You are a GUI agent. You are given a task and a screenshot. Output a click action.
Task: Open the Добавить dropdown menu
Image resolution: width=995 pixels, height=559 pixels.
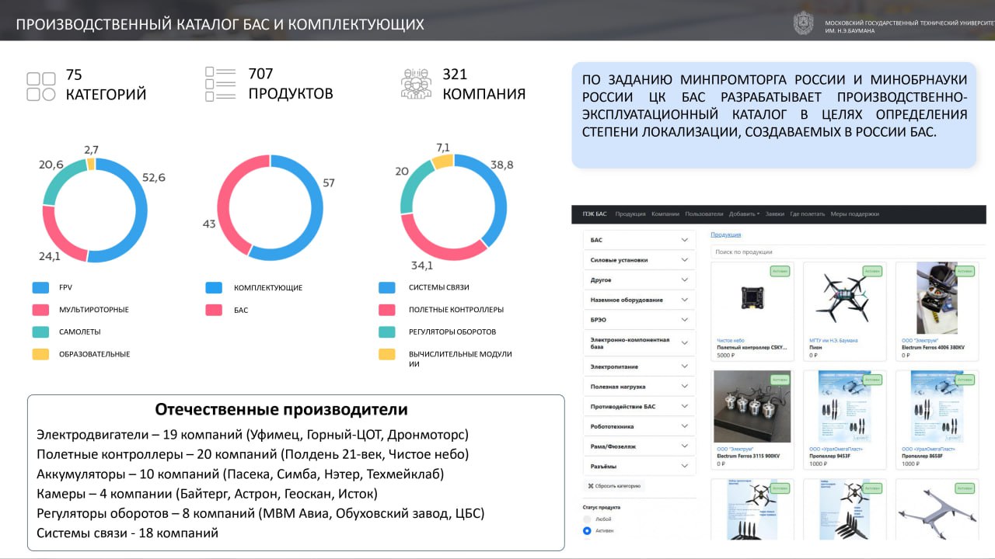[x=744, y=214]
